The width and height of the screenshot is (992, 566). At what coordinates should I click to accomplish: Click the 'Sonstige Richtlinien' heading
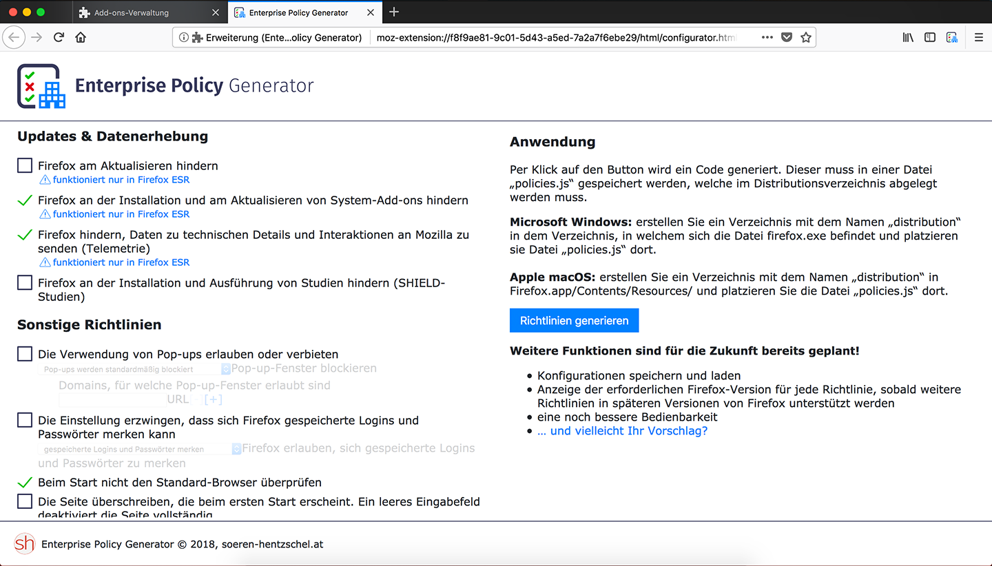pos(90,325)
